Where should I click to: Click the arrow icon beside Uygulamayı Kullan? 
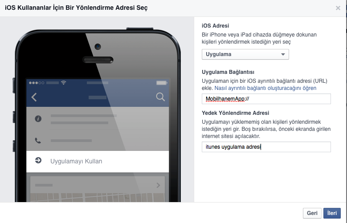pyautogui.click(x=38, y=160)
